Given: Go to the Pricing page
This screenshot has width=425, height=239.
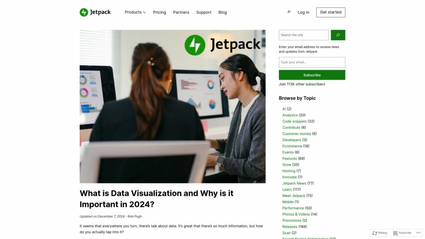Looking at the screenshot, I should tap(159, 12).
